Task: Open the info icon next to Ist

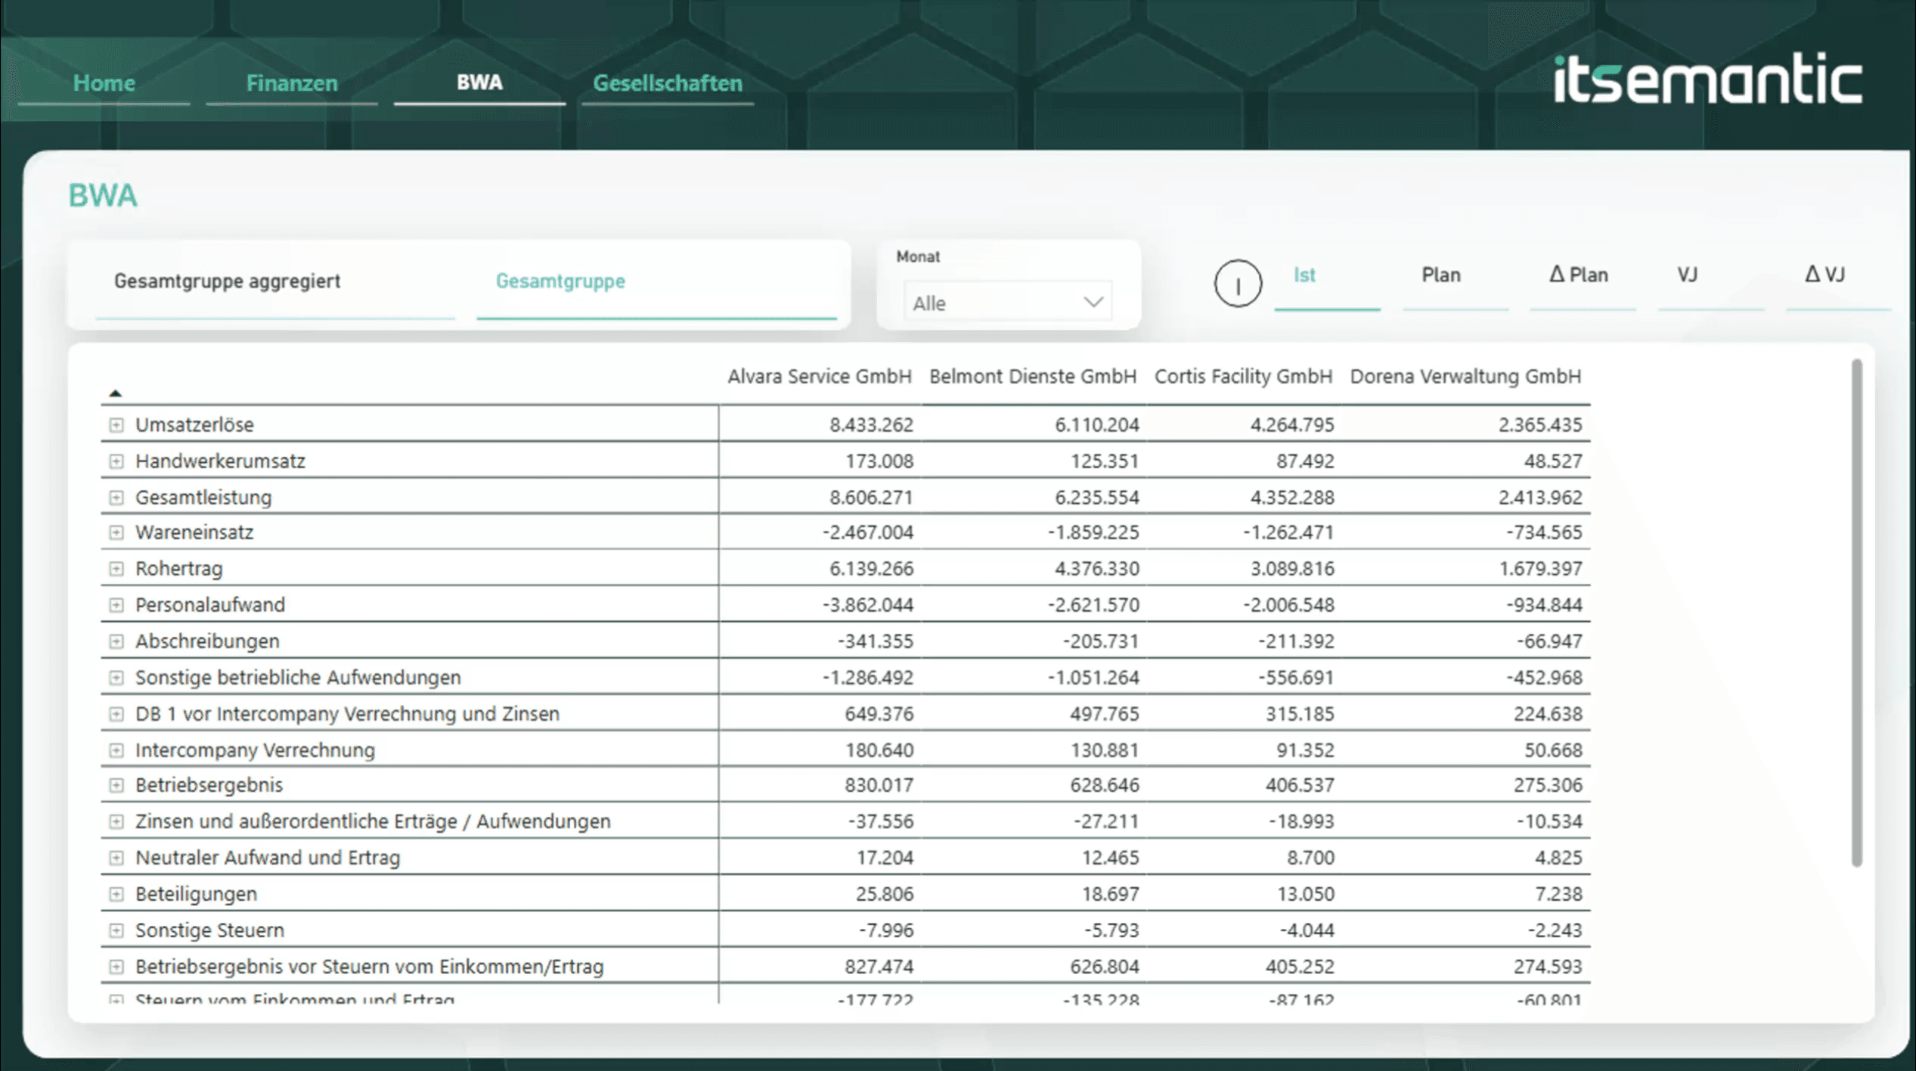Action: 1238,284
